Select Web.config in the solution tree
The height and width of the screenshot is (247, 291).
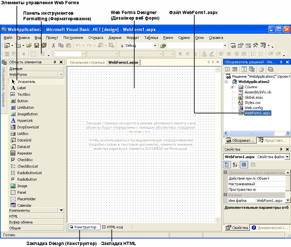253,108
